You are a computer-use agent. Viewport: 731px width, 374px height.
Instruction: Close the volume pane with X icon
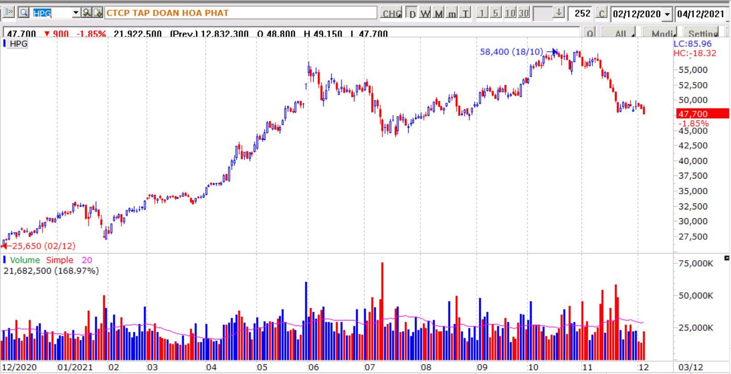pos(727,258)
